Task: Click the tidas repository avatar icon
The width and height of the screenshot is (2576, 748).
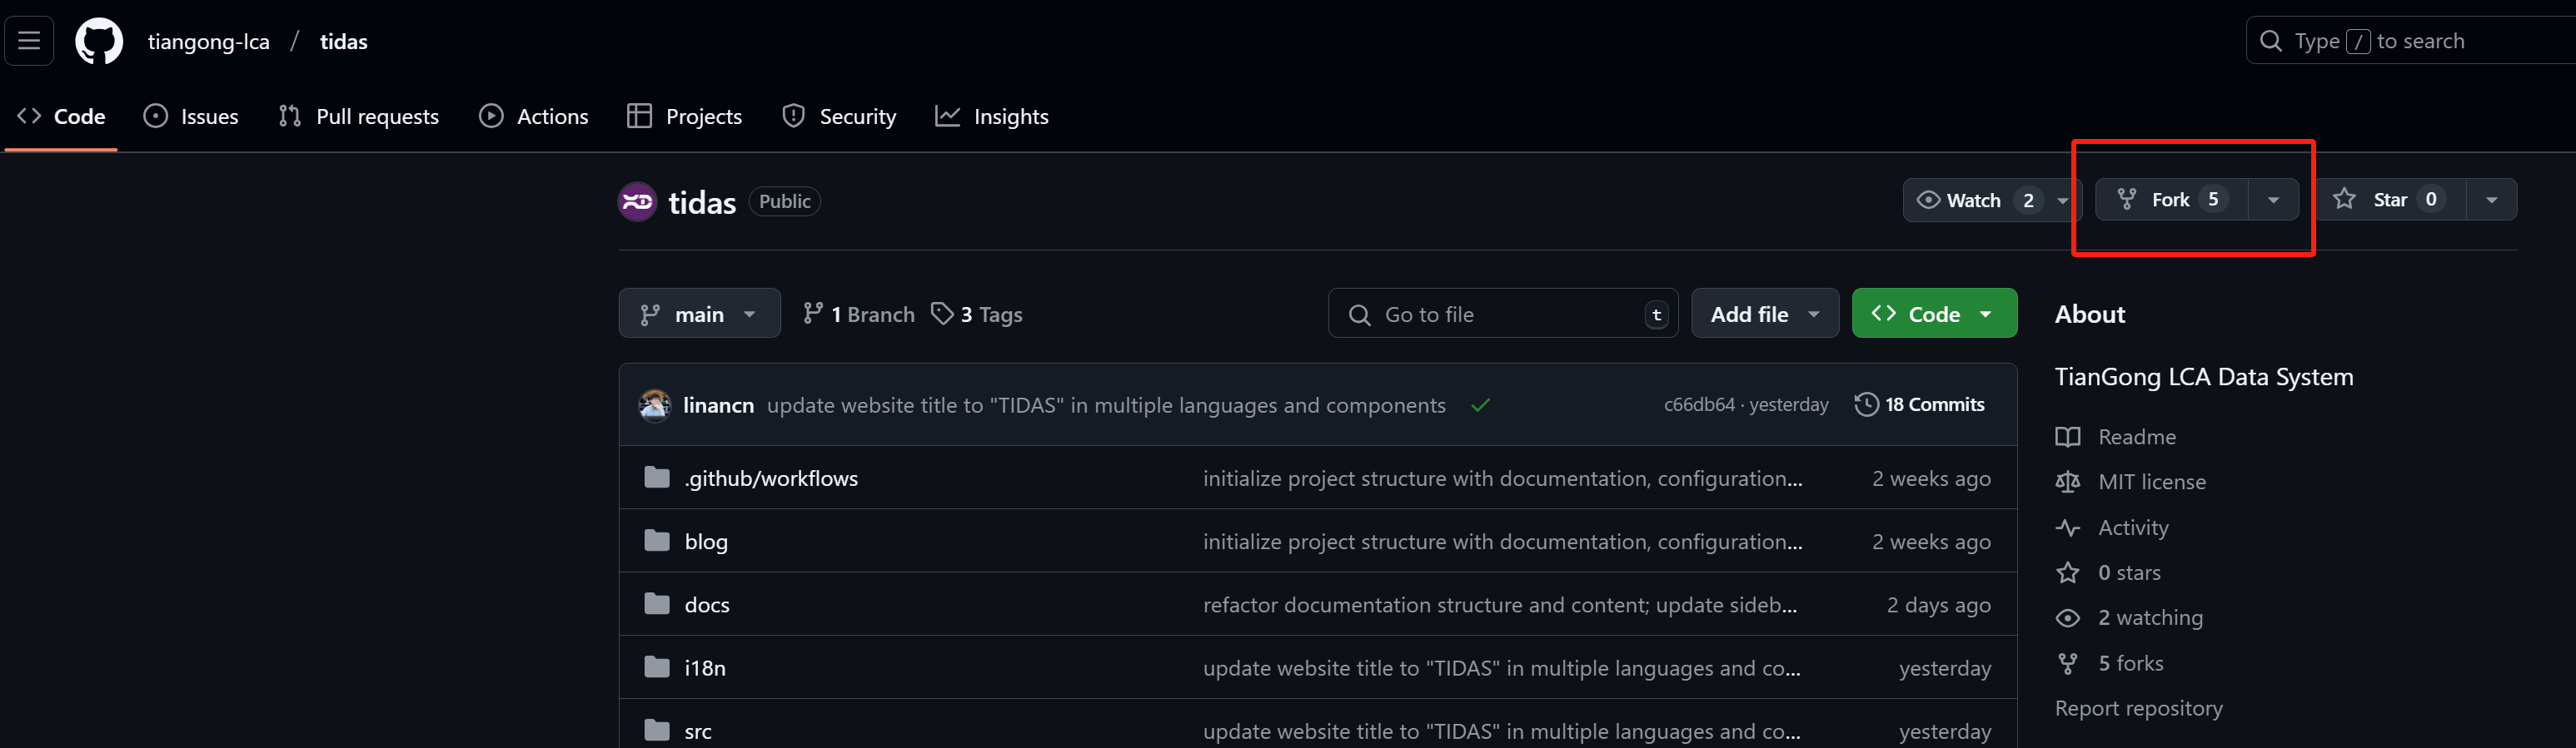Action: (x=637, y=201)
